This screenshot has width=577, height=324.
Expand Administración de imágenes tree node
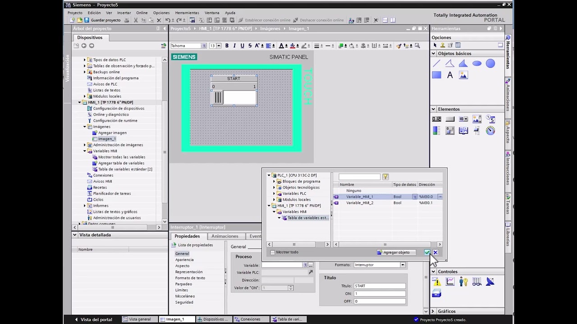tap(85, 145)
